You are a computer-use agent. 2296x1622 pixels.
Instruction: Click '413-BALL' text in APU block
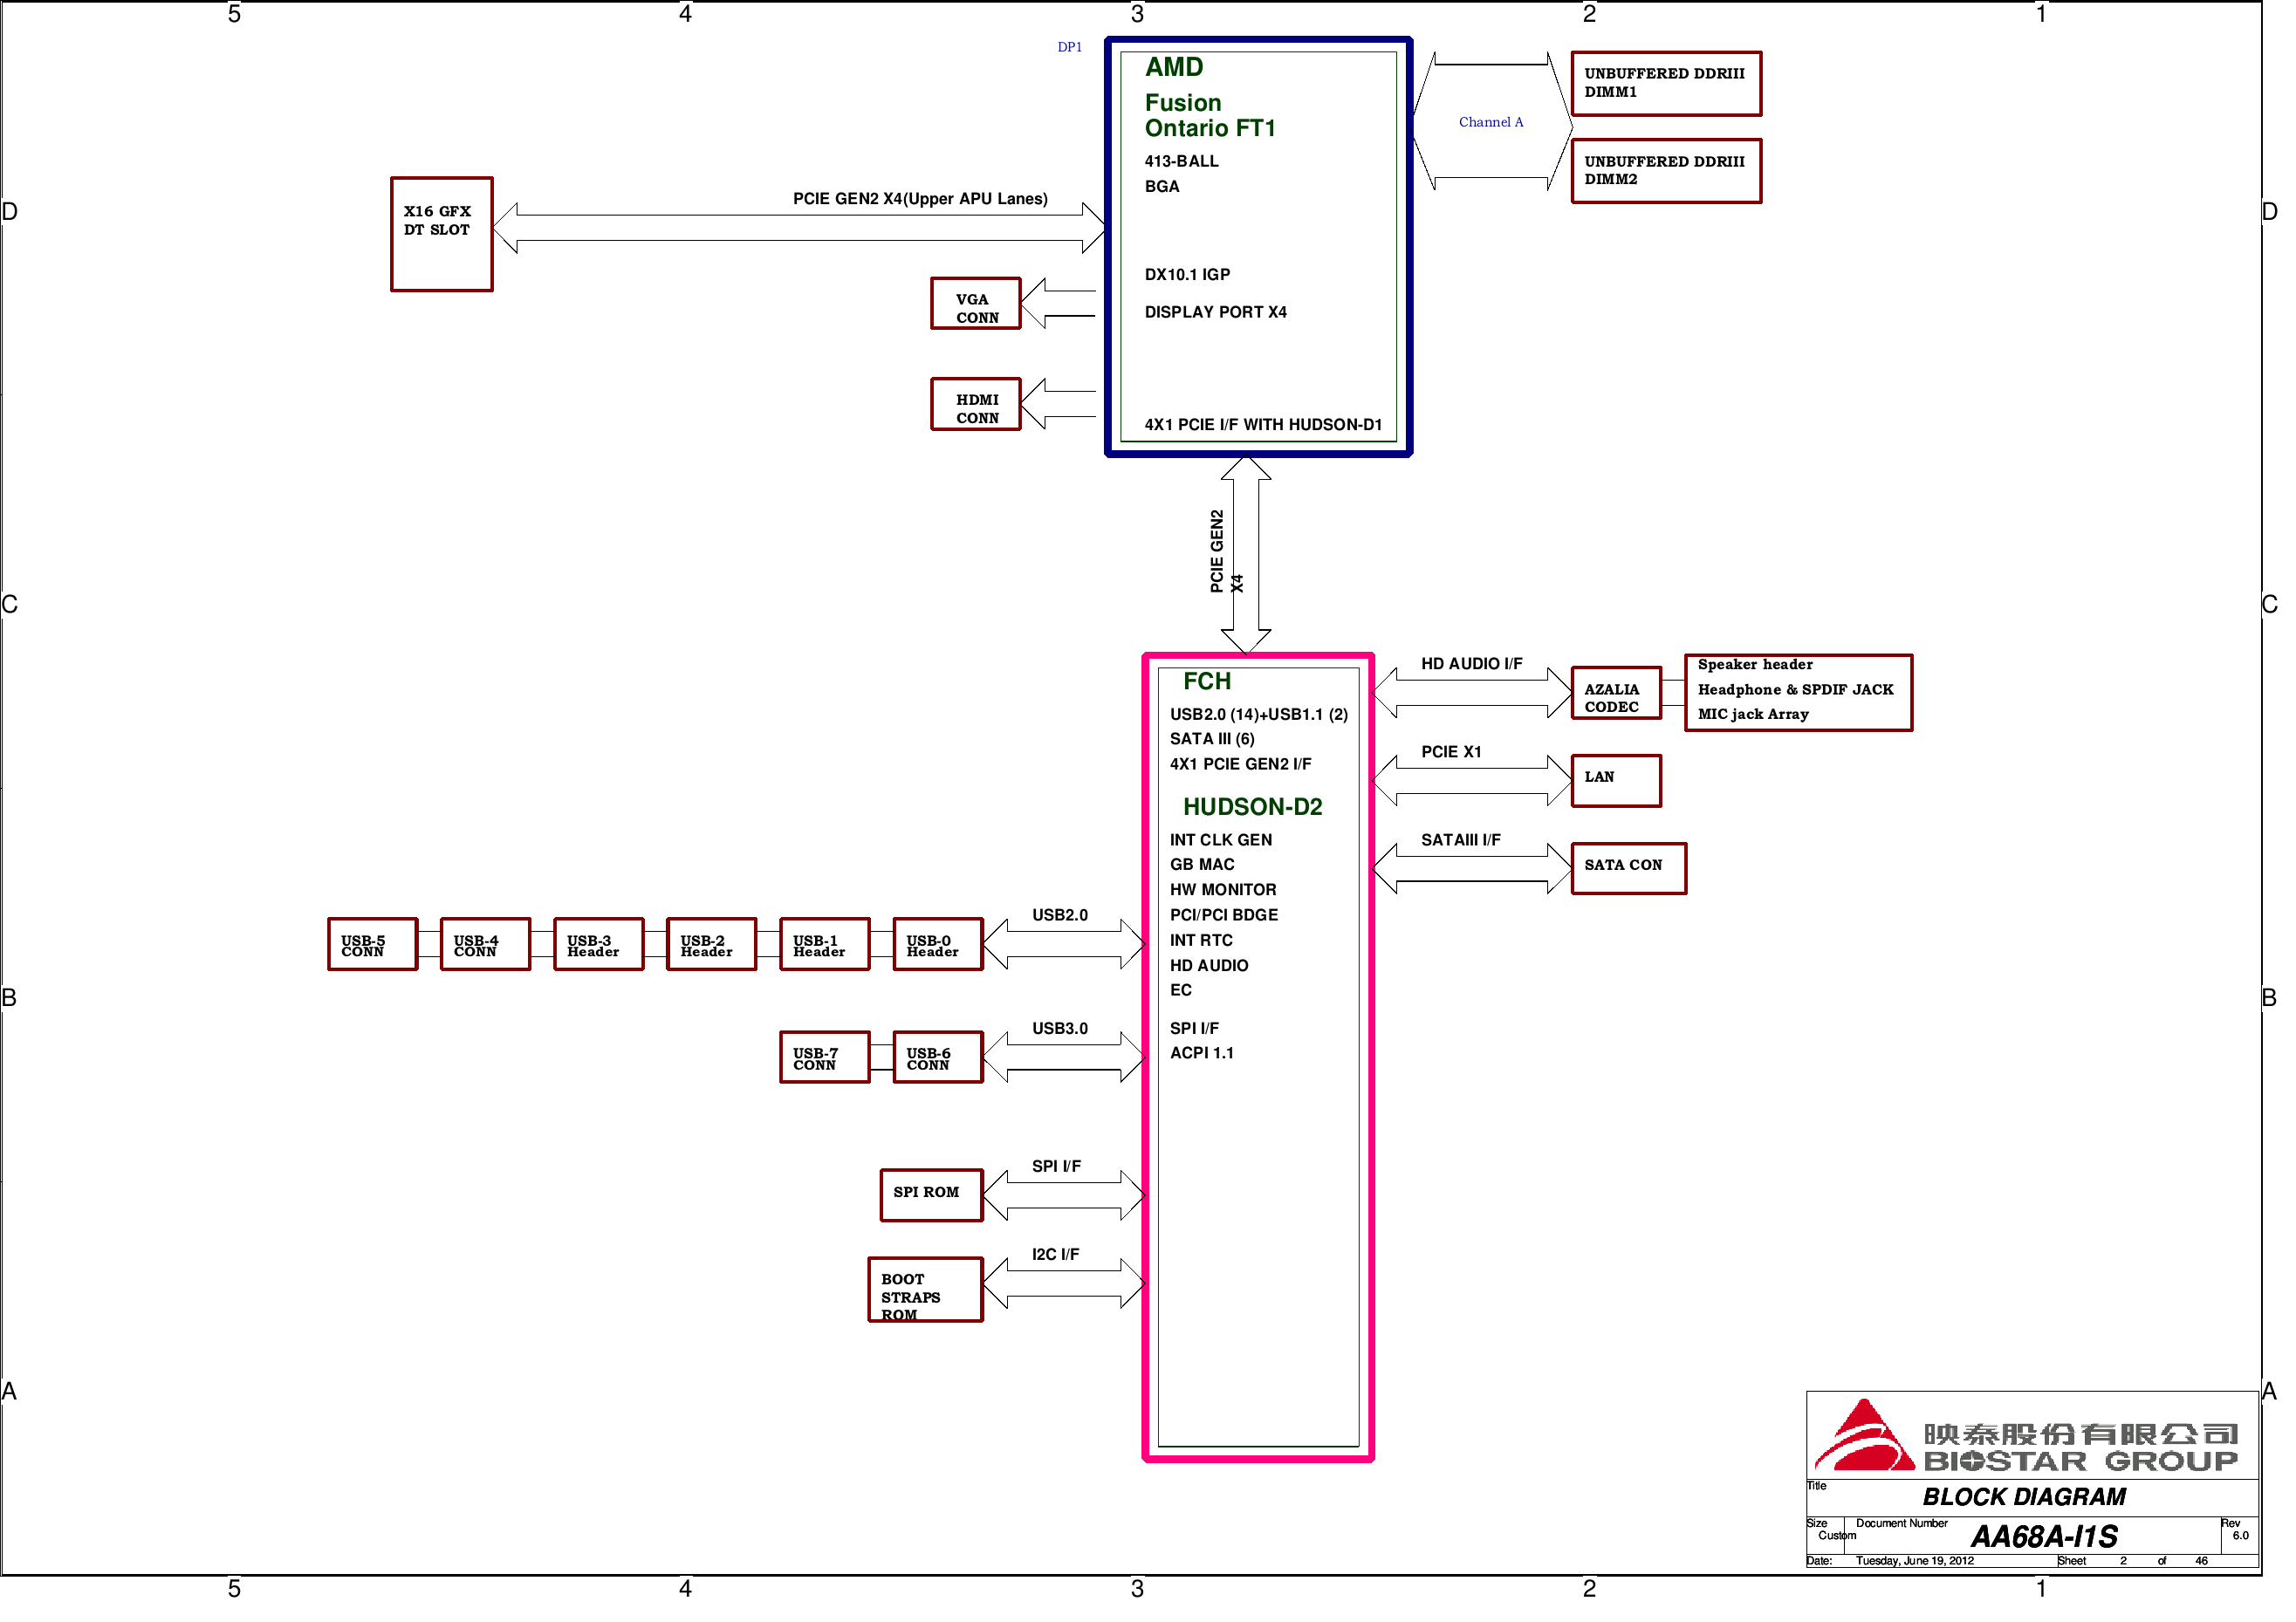(x=1181, y=161)
